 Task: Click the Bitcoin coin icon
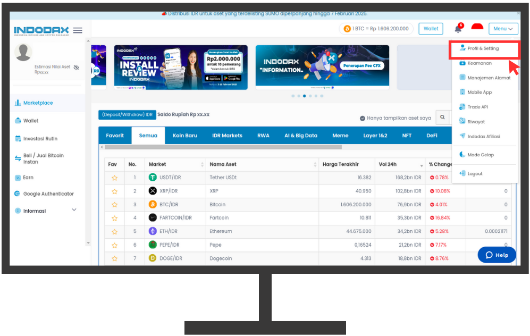coord(153,205)
